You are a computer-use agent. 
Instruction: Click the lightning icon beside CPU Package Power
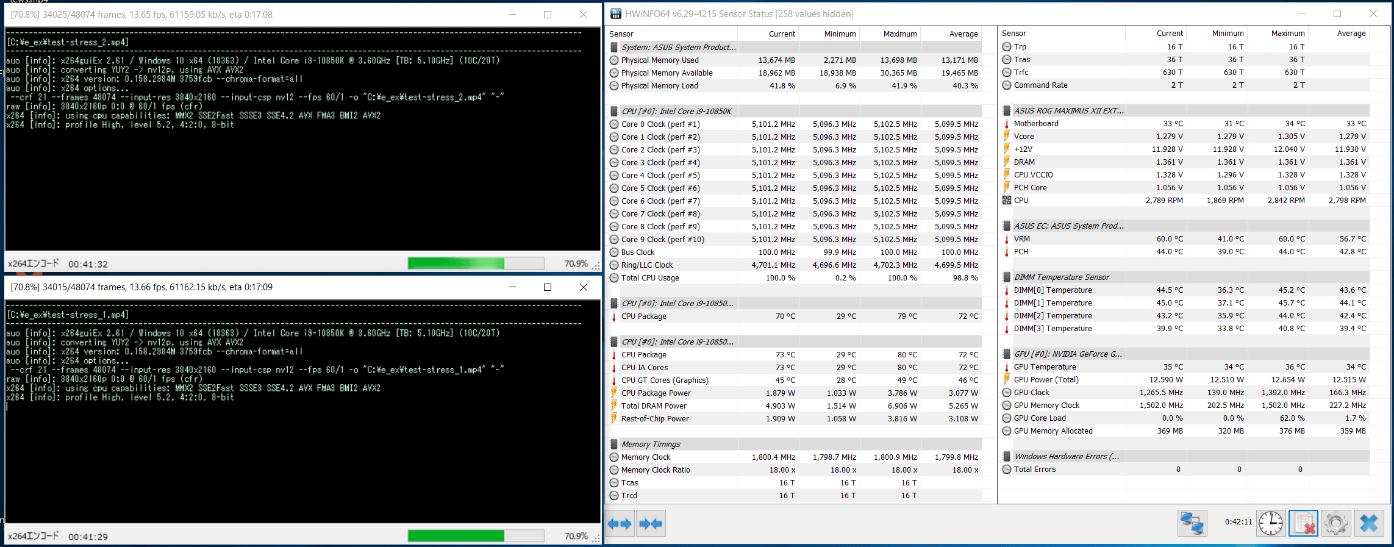(614, 393)
